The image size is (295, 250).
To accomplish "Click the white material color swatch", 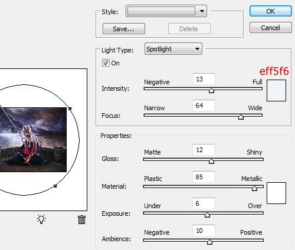I will (276, 193).
